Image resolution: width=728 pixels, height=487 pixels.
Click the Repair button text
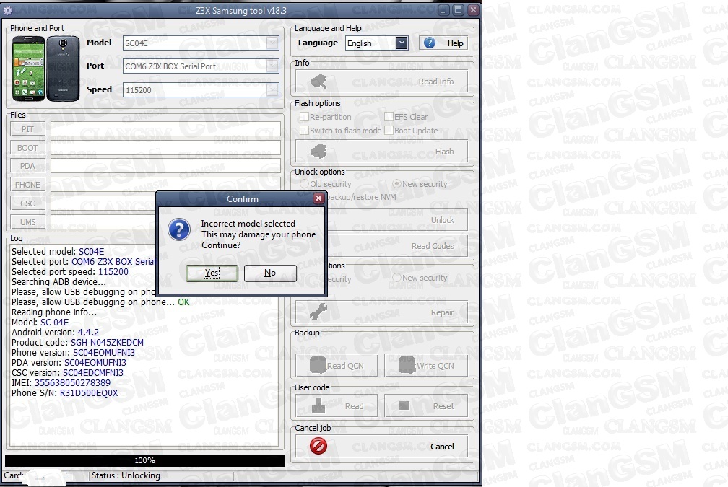click(442, 312)
